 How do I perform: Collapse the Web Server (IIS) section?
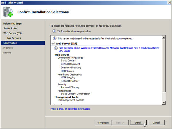tap(53, 43)
